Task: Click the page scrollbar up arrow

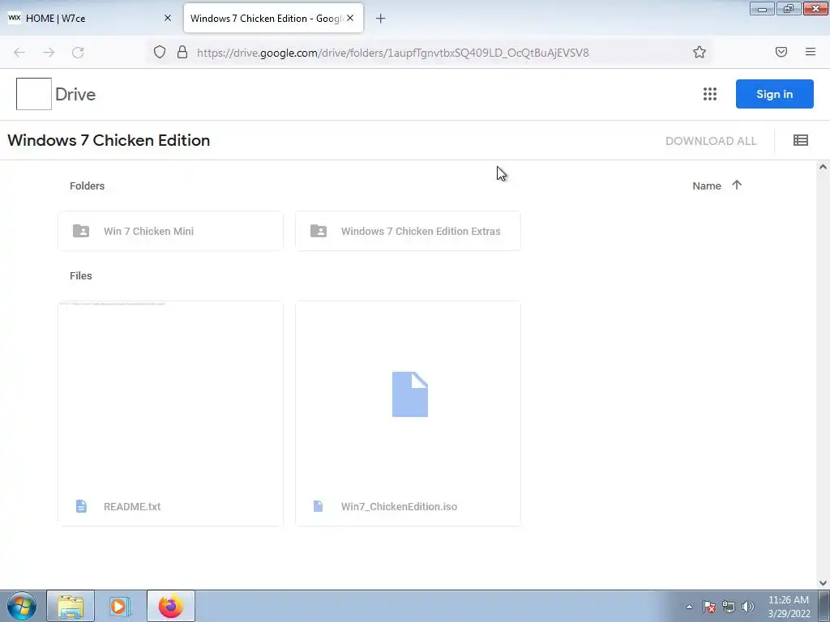Action: [x=823, y=167]
